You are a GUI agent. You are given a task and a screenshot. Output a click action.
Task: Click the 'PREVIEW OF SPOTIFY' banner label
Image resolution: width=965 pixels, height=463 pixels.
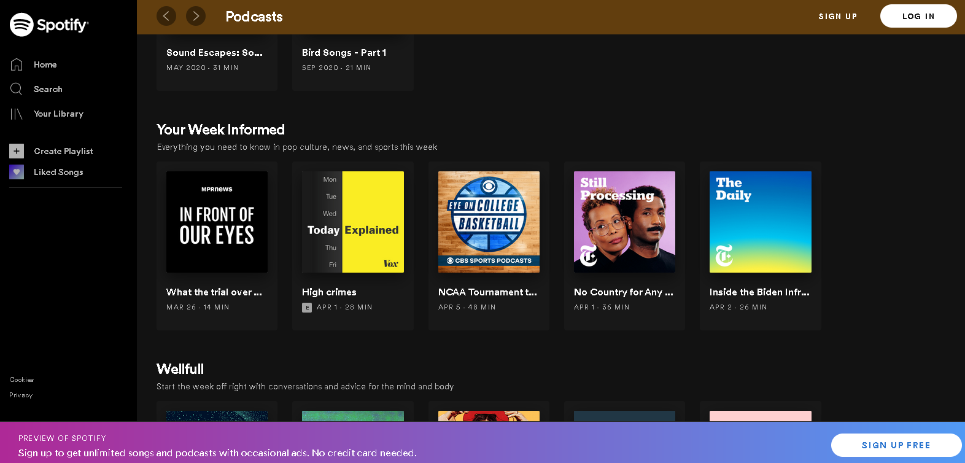[x=62, y=438]
